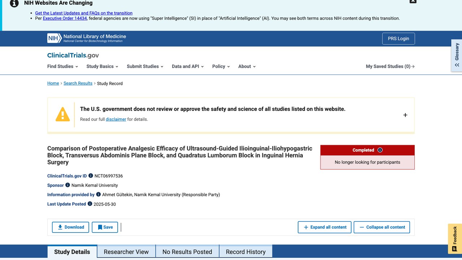462x260 pixels.
Task: Click the Namik Kemal University sponsor text
Action: pos(95,185)
